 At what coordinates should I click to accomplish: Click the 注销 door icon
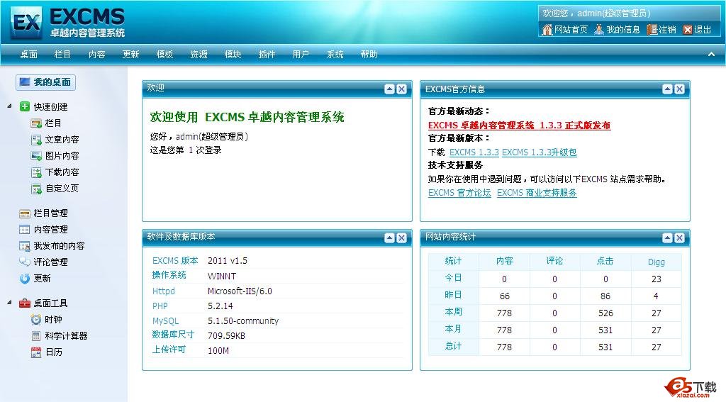point(652,30)
